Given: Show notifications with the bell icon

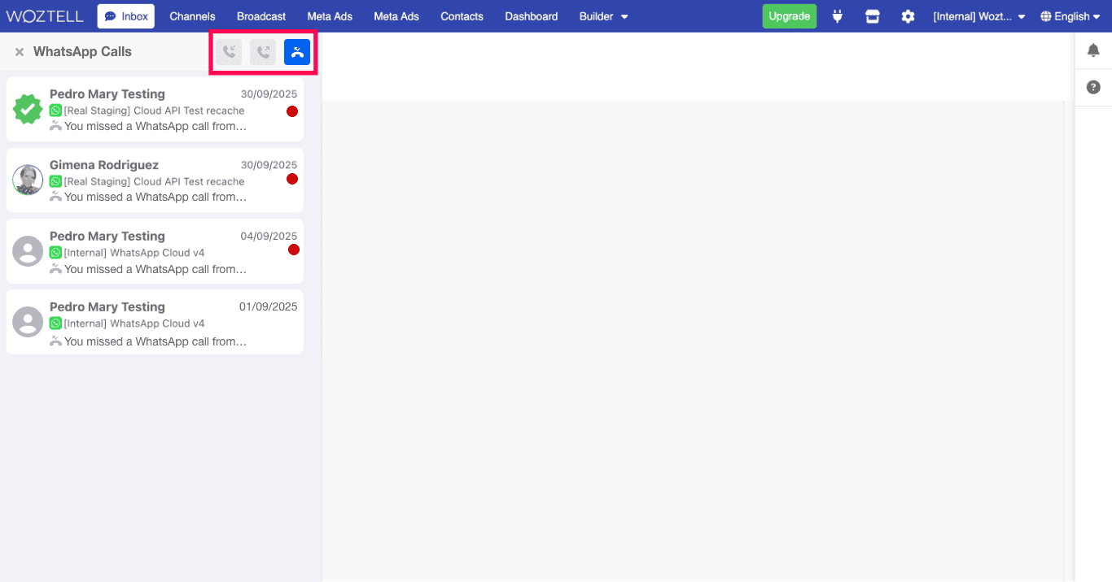Looking at the screenshot, I should (x=1093, y=50).
